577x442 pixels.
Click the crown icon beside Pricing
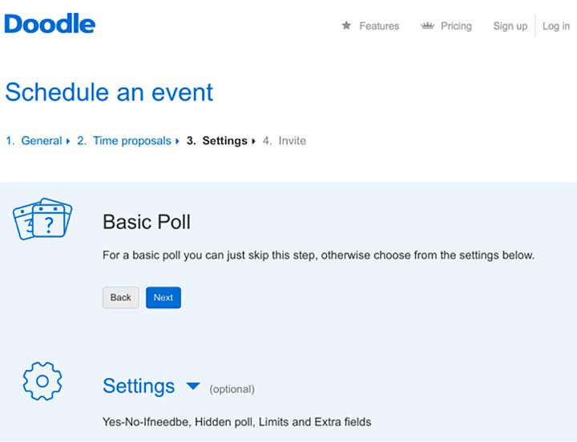point(428,26)
